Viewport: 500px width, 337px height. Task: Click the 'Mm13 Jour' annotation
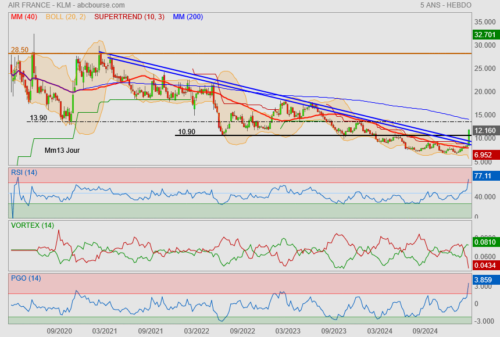62,150
